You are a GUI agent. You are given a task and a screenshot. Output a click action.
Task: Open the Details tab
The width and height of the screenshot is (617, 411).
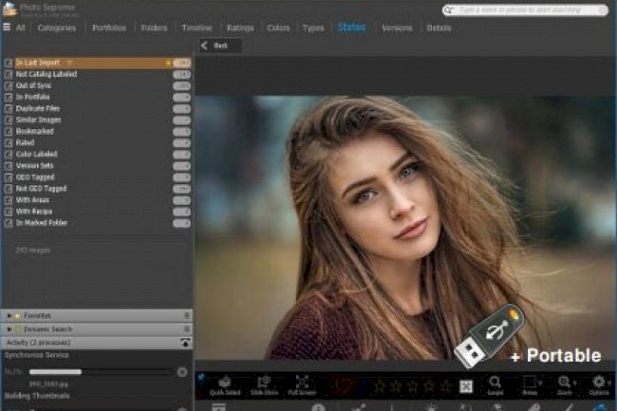[x=439, y=28]
